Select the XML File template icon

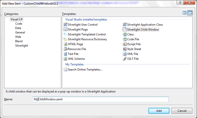pyautogui.click(x=124, y=54)
